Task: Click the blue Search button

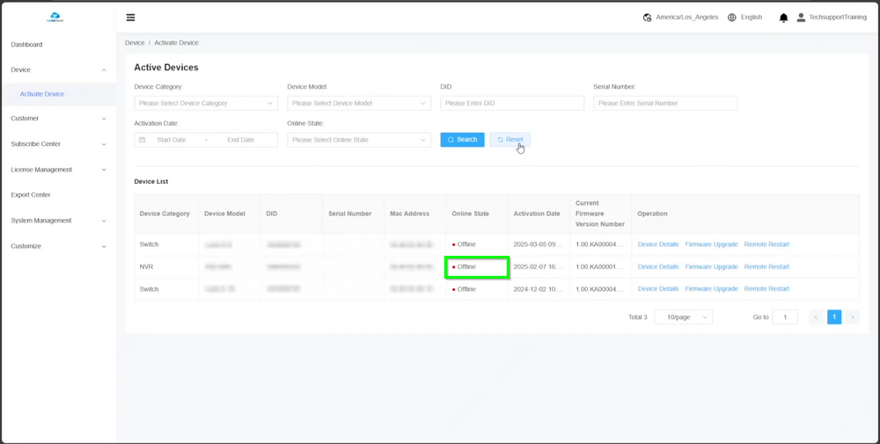Action: [x=462, y=140]
